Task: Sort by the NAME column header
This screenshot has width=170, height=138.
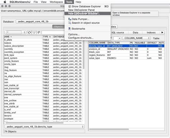Action: tap(23, 37)
